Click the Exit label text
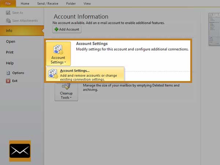This screenshot has height=165, width=220. [15, 81]
